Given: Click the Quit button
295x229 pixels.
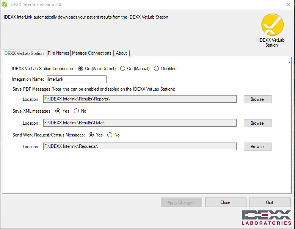Looking at the screenshot, I should [x=270, y=202].
